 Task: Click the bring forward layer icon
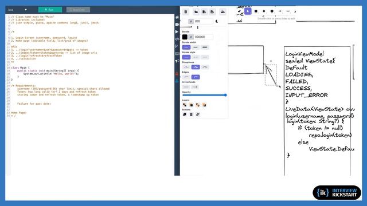tap(204, 105)
